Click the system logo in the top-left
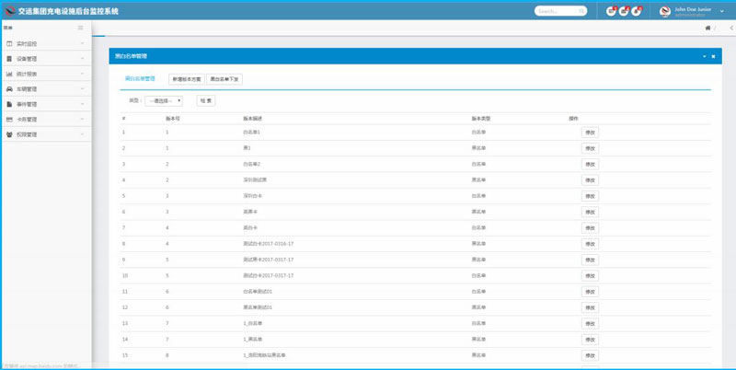 click(x=9, y=11)
